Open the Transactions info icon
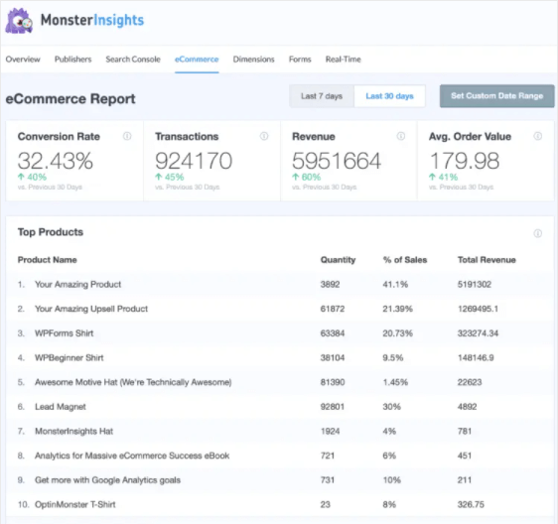Viewport: 558px width, 524px height. pyautogui.click(x=264, y=136)
